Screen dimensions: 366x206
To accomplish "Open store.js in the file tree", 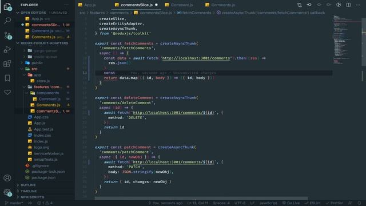I will (43, 81).
